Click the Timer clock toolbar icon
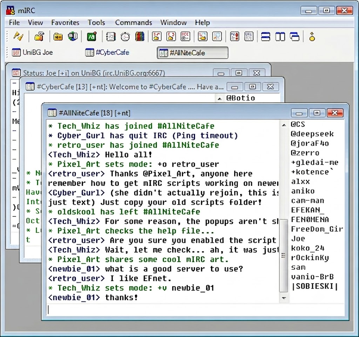 point(125,36)
